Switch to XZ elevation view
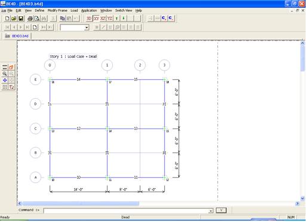Image resolution: width=308 pixels, height=222 pixels. point(103,18)
